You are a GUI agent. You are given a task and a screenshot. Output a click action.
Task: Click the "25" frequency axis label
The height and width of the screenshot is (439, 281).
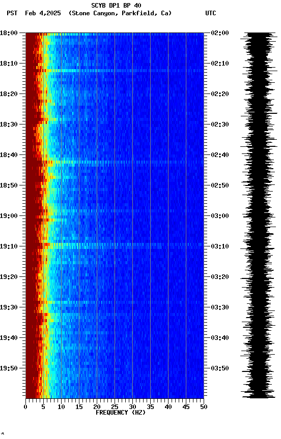[115, 407]
